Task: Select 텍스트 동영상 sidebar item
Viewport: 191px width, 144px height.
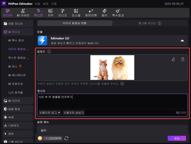Action: click(x=19, y=58)
